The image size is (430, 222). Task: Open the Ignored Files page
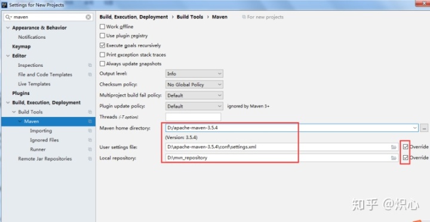[44, 140]
